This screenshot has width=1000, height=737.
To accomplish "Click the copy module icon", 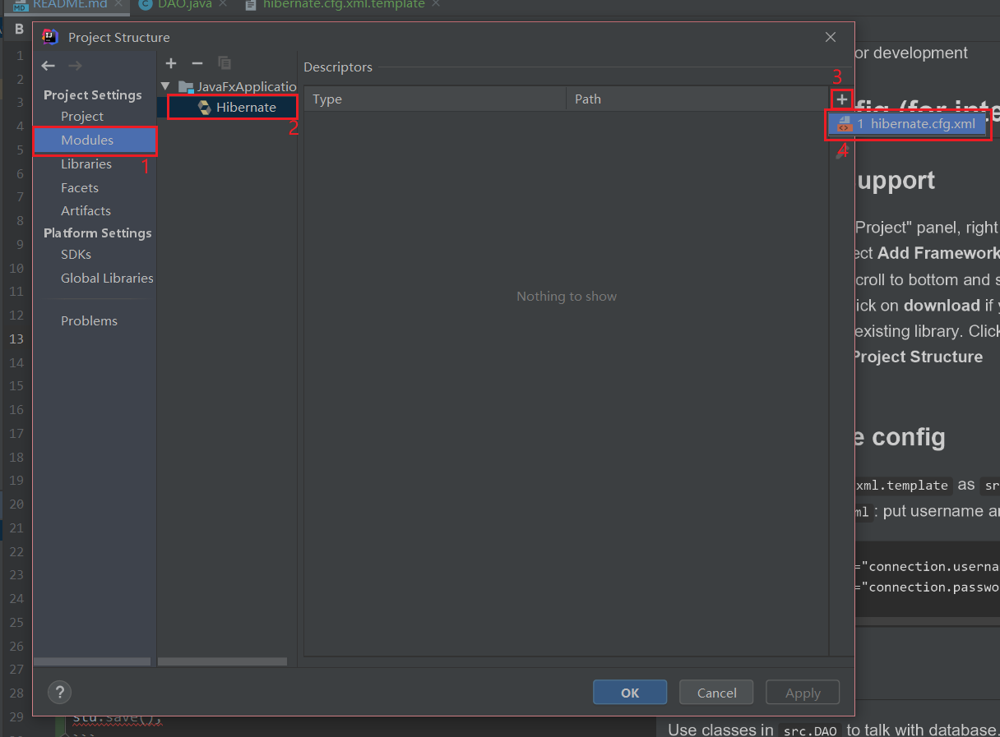I will pyautogui.click(x=224, y=63).
